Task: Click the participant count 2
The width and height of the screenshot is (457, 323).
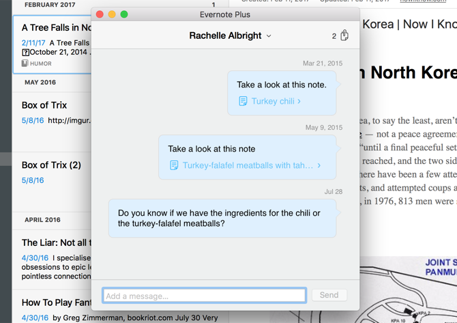Action: pos(334,36)
